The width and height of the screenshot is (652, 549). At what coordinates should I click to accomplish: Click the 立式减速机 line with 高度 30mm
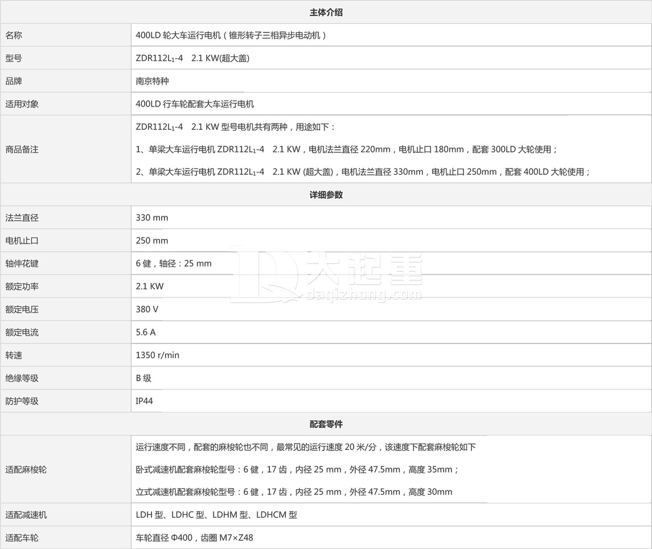[x=294, y=492]
